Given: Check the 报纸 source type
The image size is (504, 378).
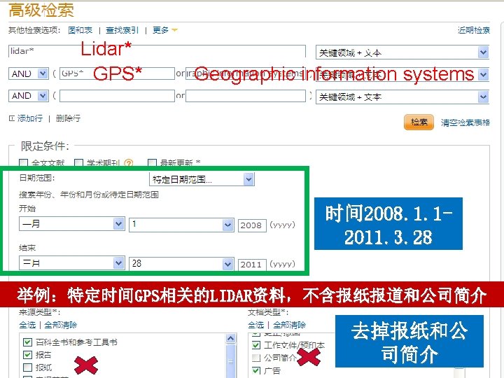Looking at the screenshot, I should [x=28, y=367].
